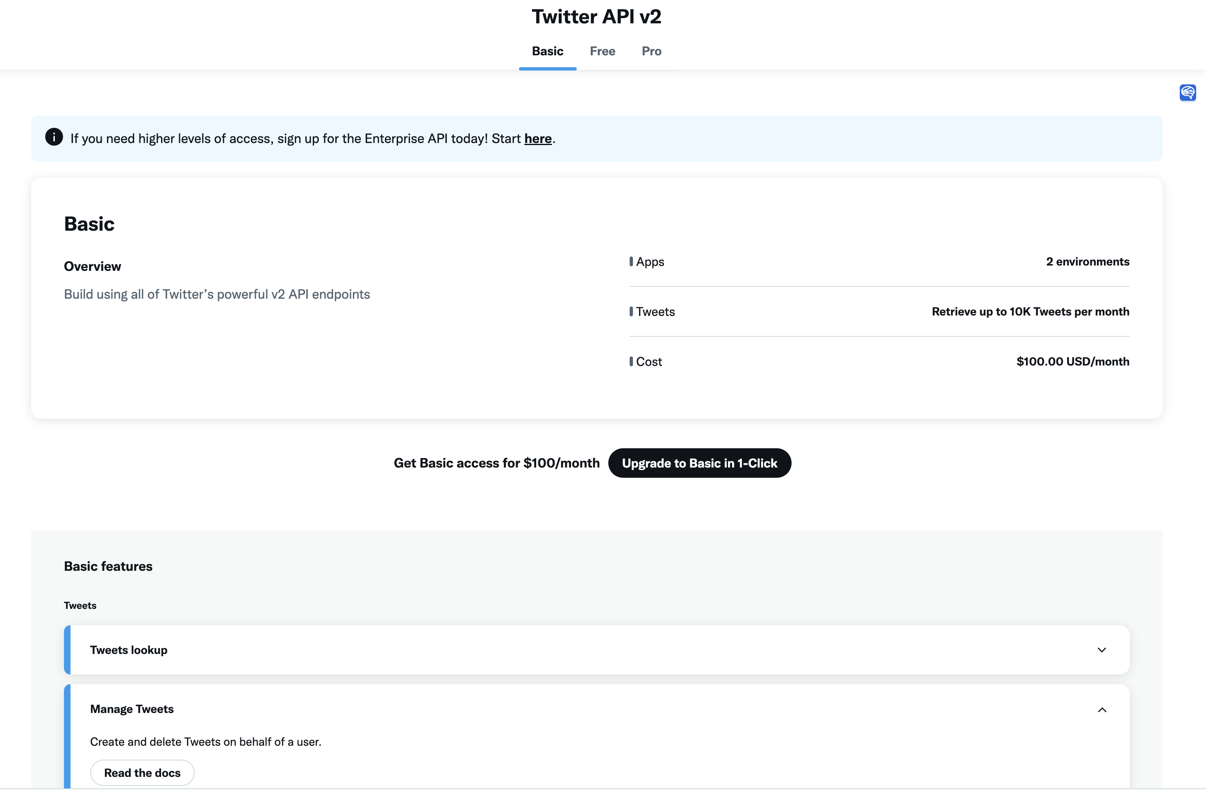This screenshot has width=1206, height=799.
Task: Click the info icon in the blue banner
Action: (54, 137)
